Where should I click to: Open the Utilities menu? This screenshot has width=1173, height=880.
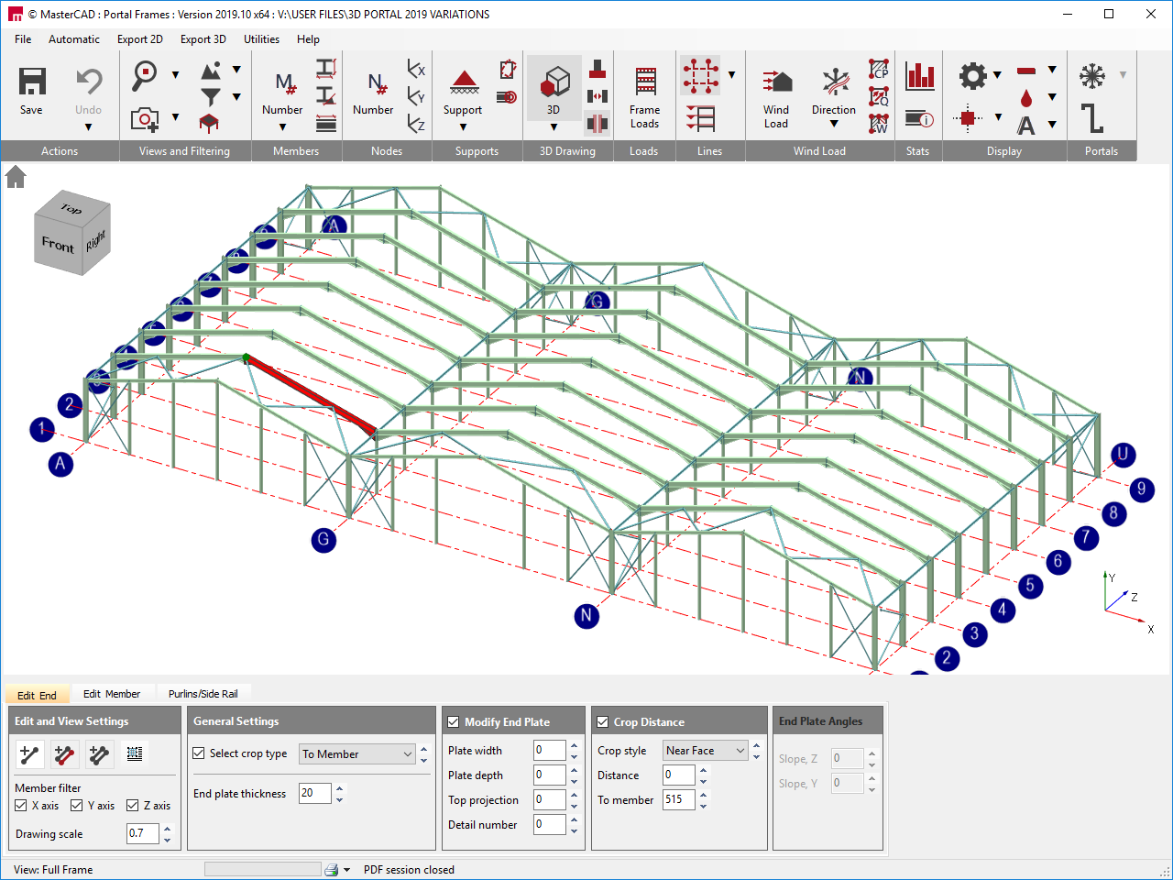pyautogui.click(x=261, y=39)
